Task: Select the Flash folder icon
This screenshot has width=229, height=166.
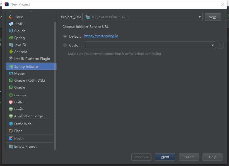Action: pos(11,131)
